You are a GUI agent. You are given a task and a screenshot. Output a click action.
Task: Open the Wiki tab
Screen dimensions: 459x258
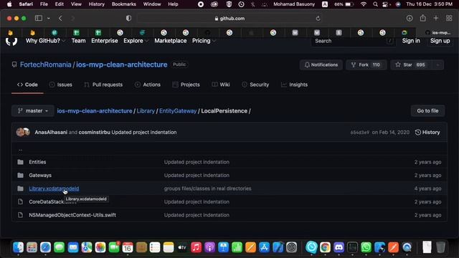221,85
